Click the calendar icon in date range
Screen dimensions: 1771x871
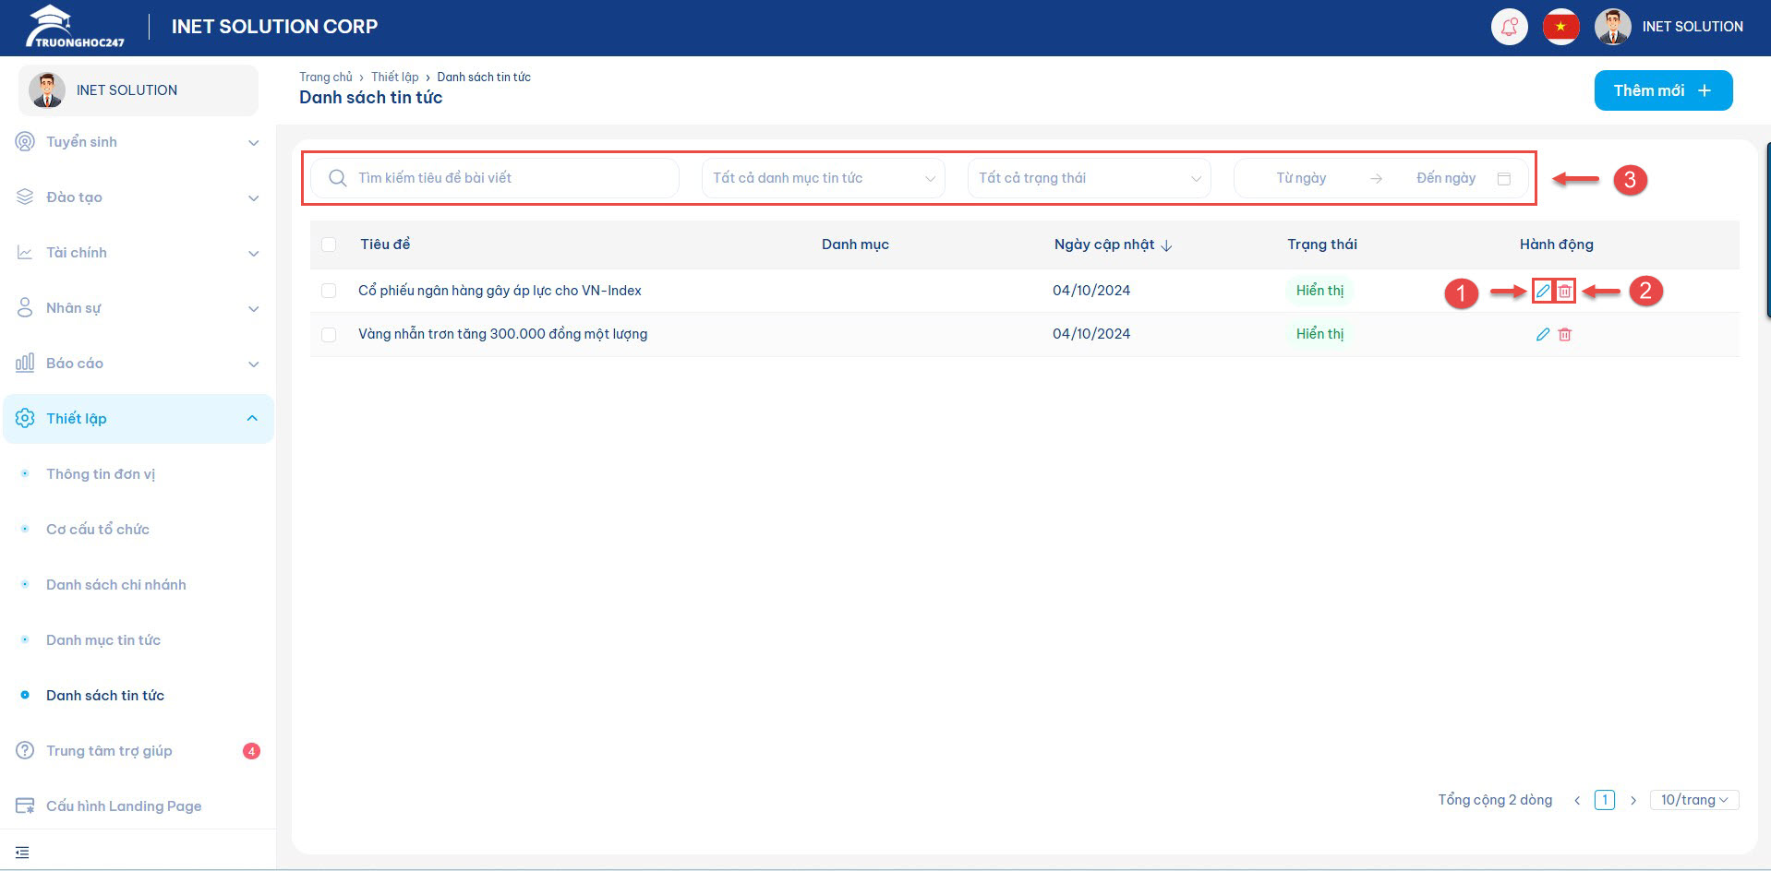[x=1504, y=179]
